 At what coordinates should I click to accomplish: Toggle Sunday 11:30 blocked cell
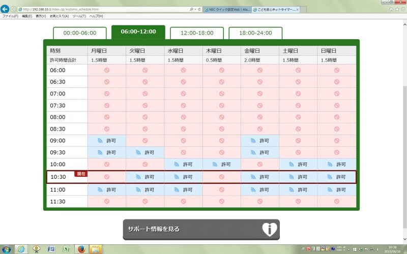click(x=336, y=201)
